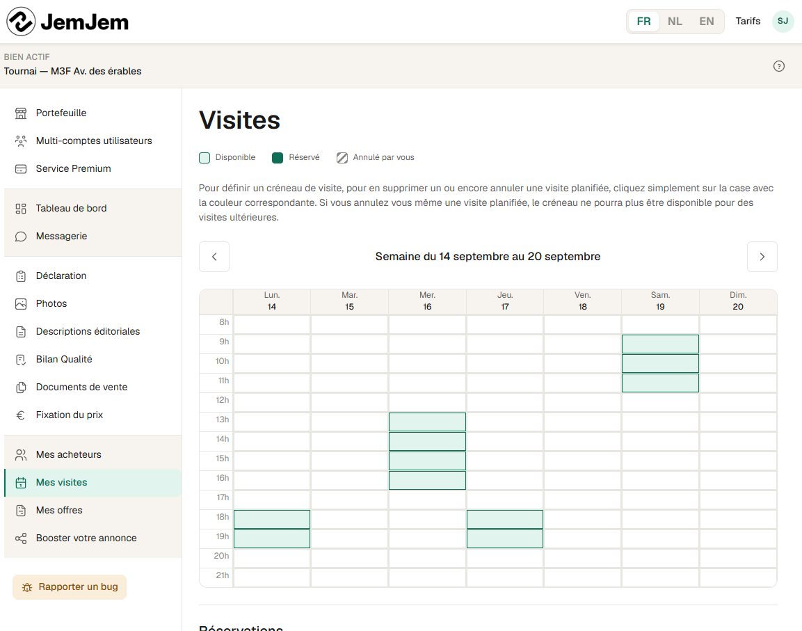Click the Documents de vente copy icon
This screenshot has height=631, width=802.
(20, 388)
